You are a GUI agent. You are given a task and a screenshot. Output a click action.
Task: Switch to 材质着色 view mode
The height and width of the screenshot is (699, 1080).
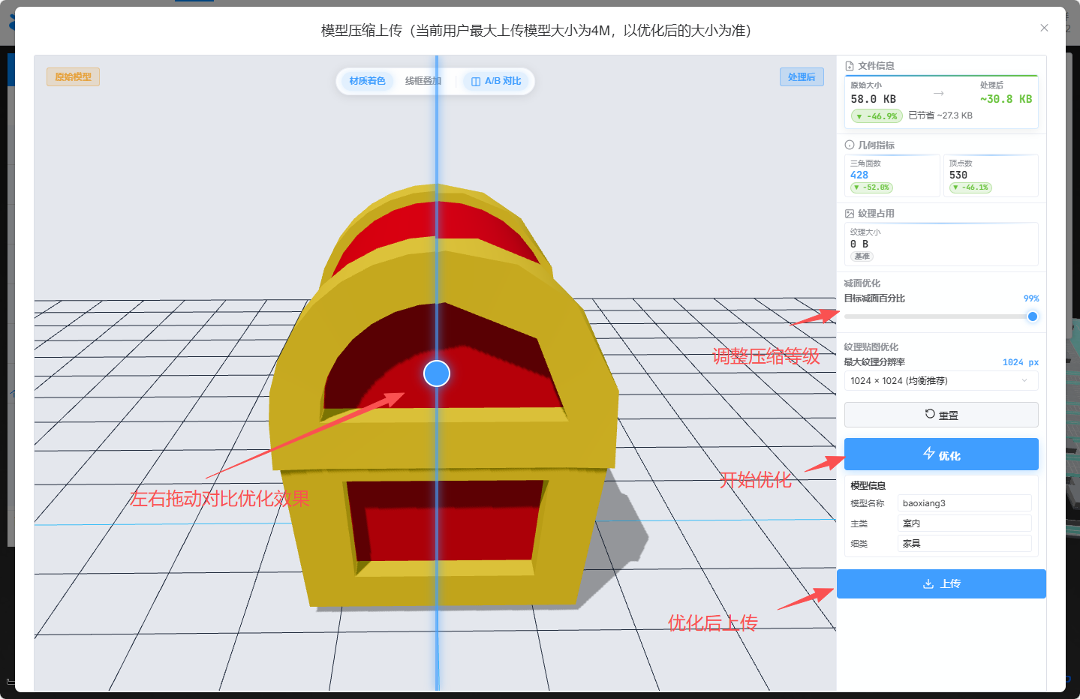367,81
